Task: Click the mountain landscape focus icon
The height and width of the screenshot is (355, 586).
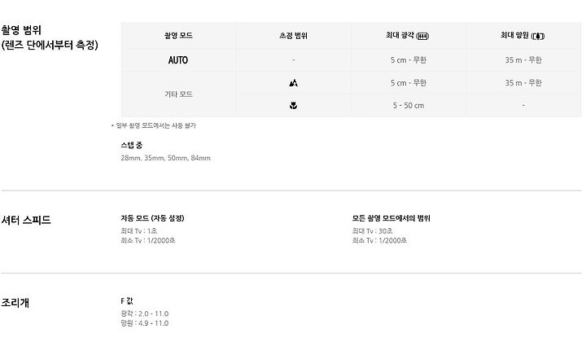Action: 293,83
